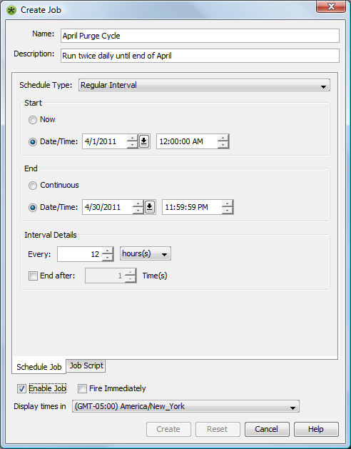The image size is (351, 449).
Task: Click the Description text field
Action: click(x=200, y=56)
